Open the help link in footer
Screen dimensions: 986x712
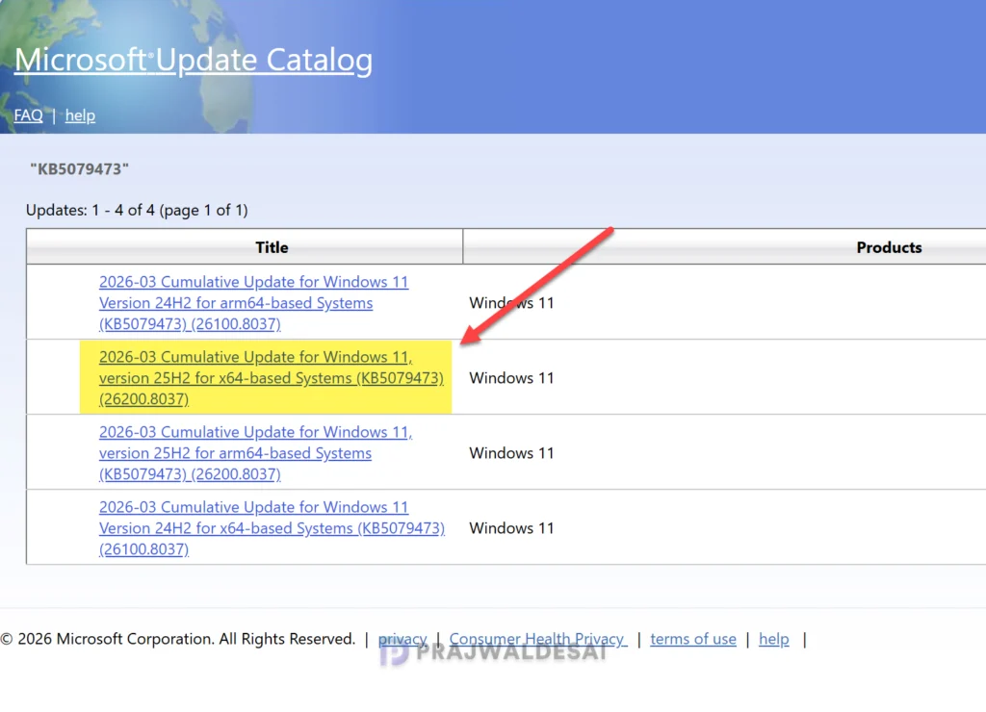(x=773, y=639)
